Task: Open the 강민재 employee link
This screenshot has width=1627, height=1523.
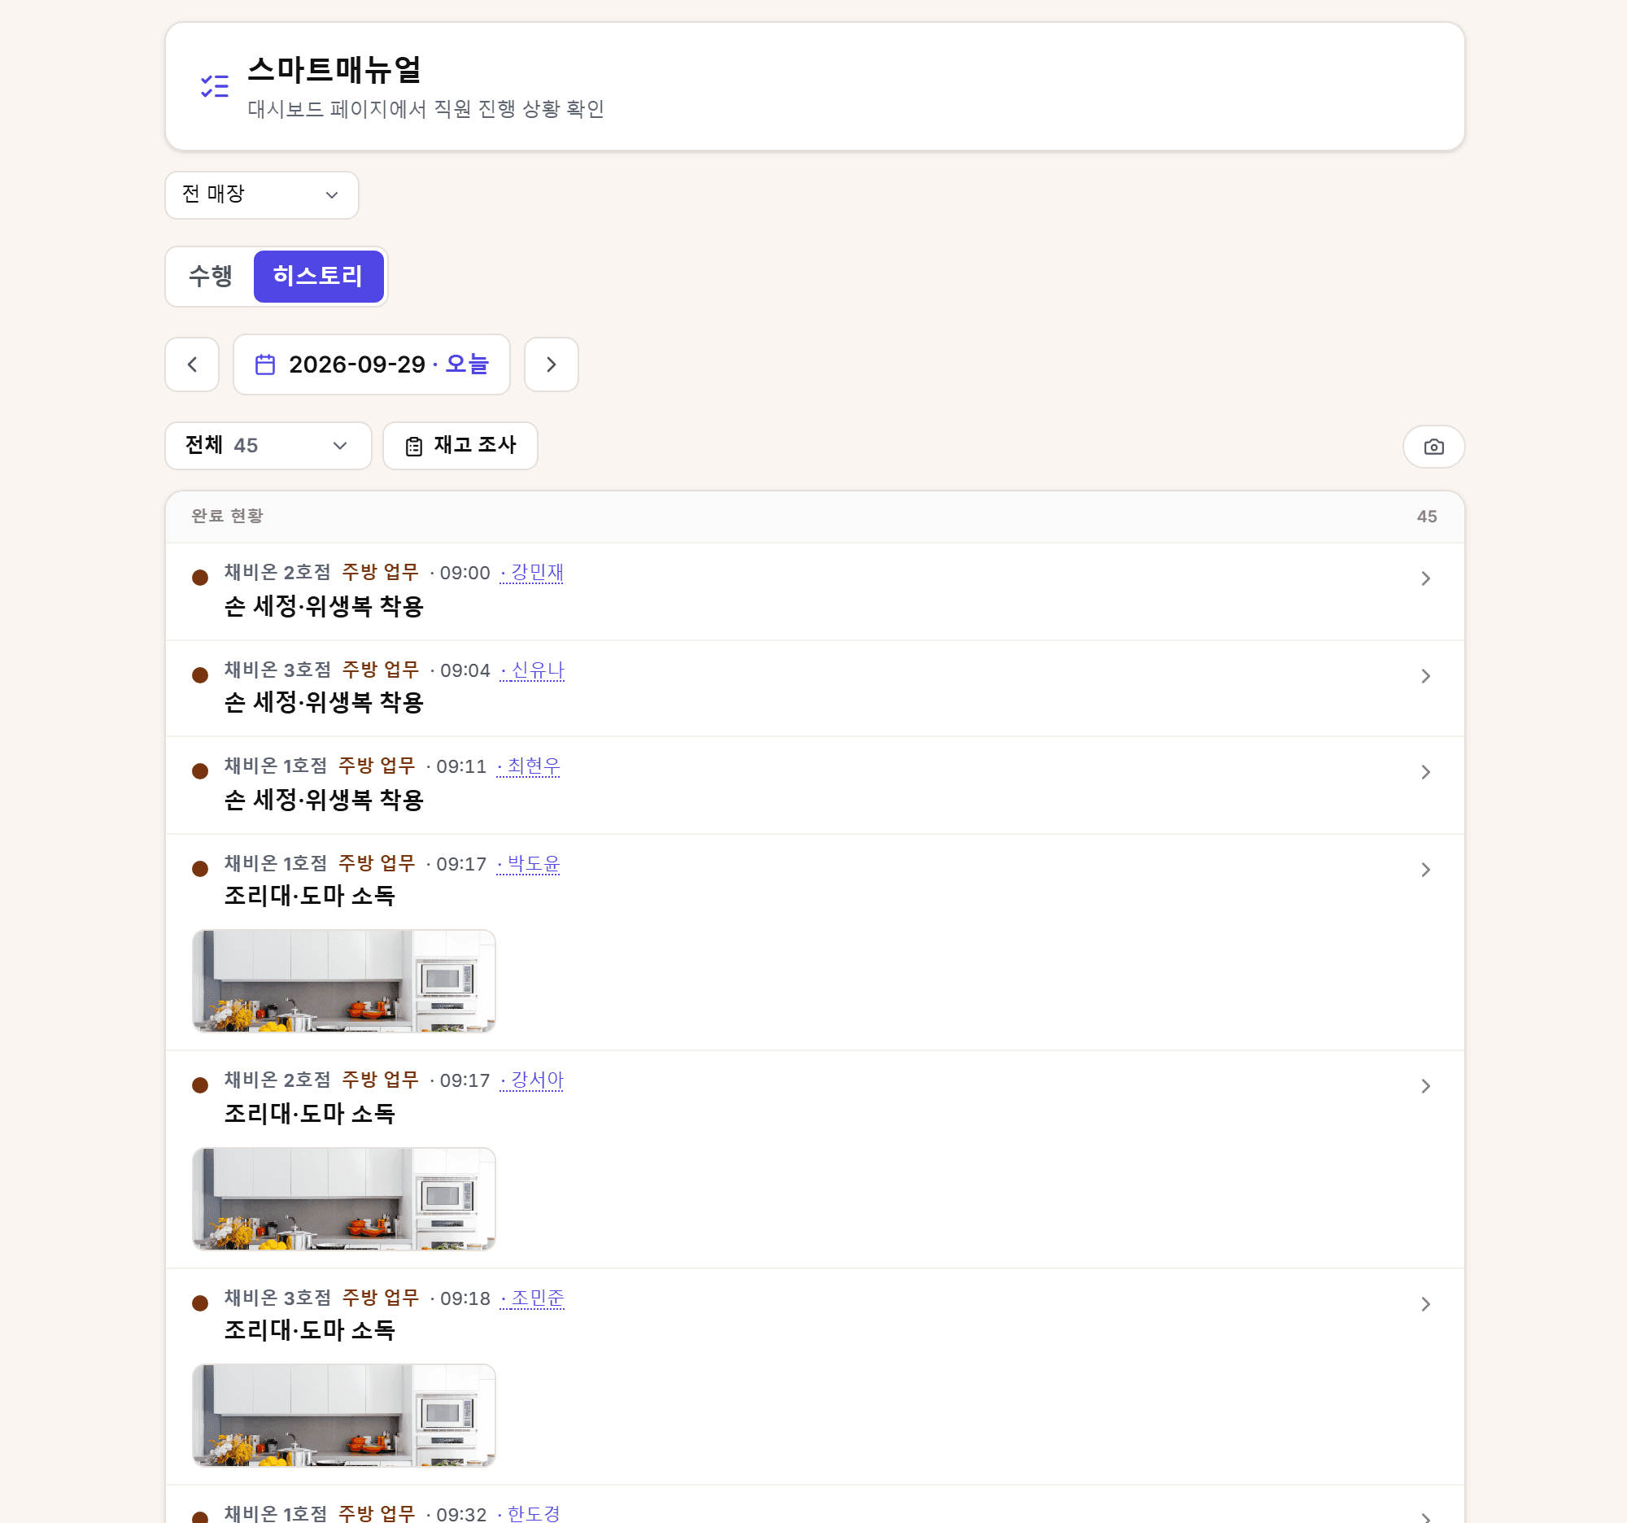Action: pos(532,573)
